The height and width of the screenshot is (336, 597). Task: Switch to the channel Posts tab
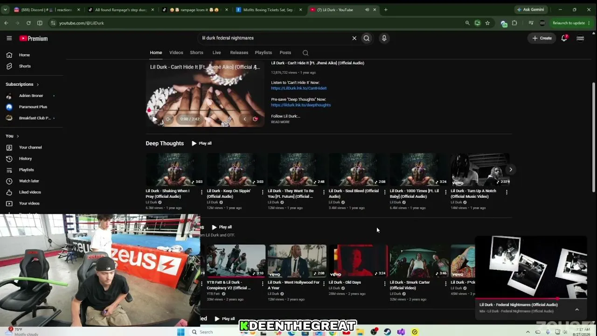pyautogui.click(x=285, y=53)
